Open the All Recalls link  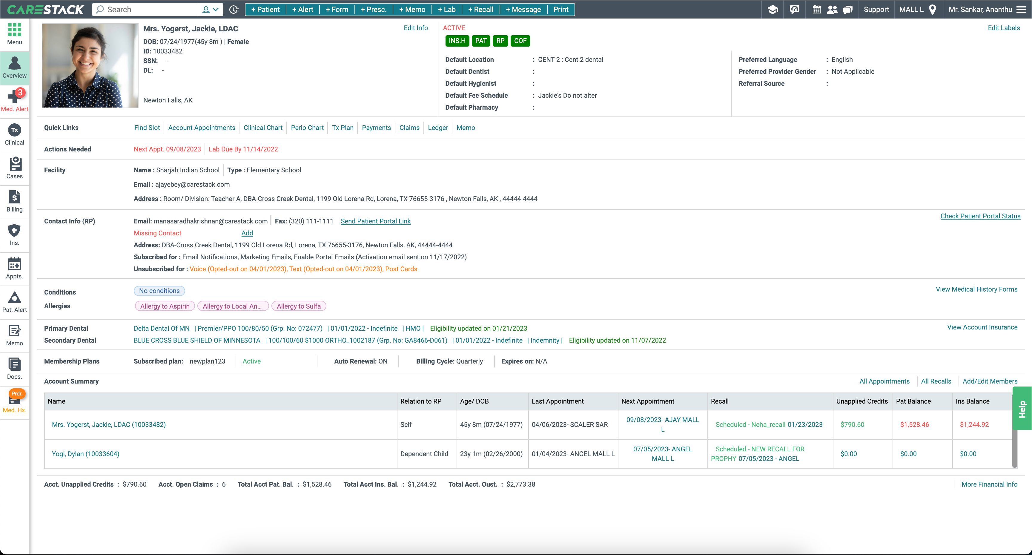936,381
